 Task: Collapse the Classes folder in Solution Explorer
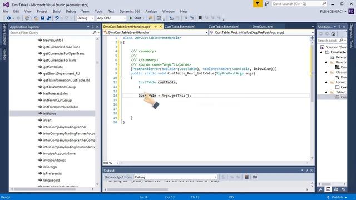[326, 72]
